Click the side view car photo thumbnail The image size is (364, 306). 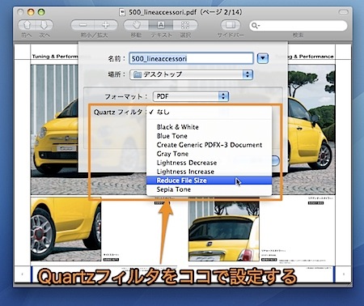[x=66, y=229]
